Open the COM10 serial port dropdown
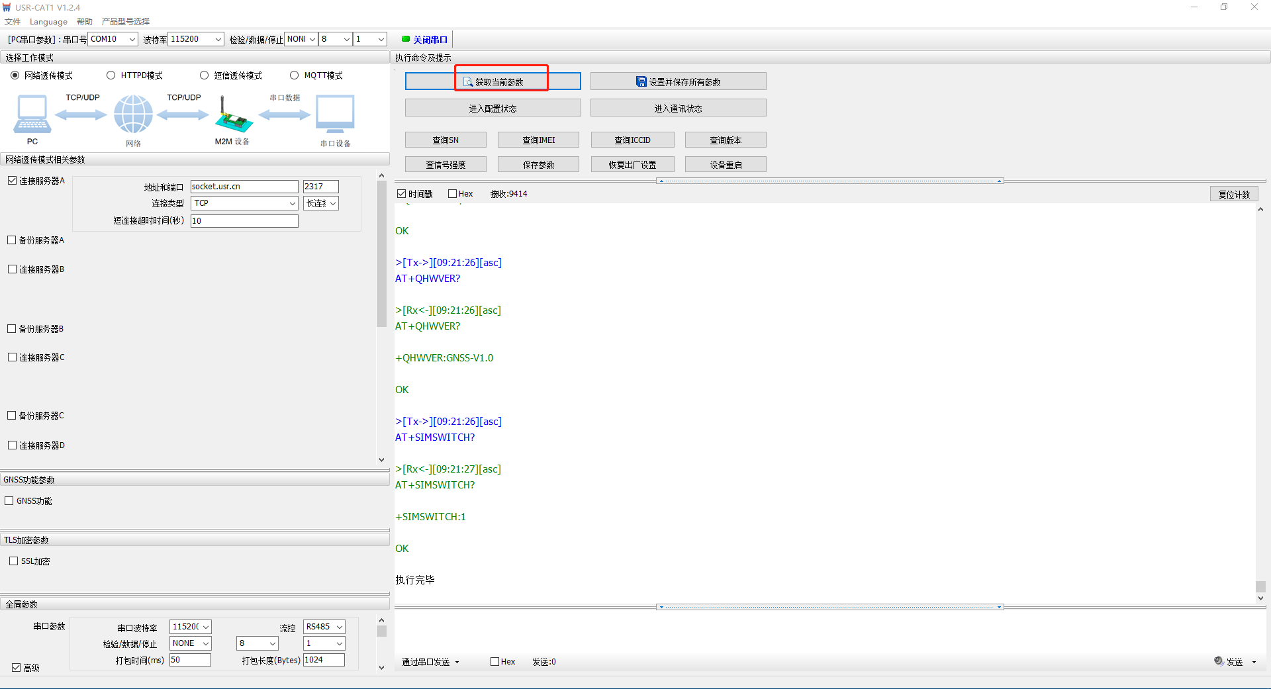The width and height of the screenshot is (1271, 689). tap(132, 39)
